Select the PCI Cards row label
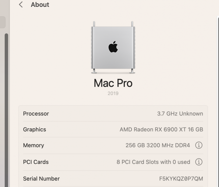The height and width of the screenshot is (187, 219). coord(36,162)
